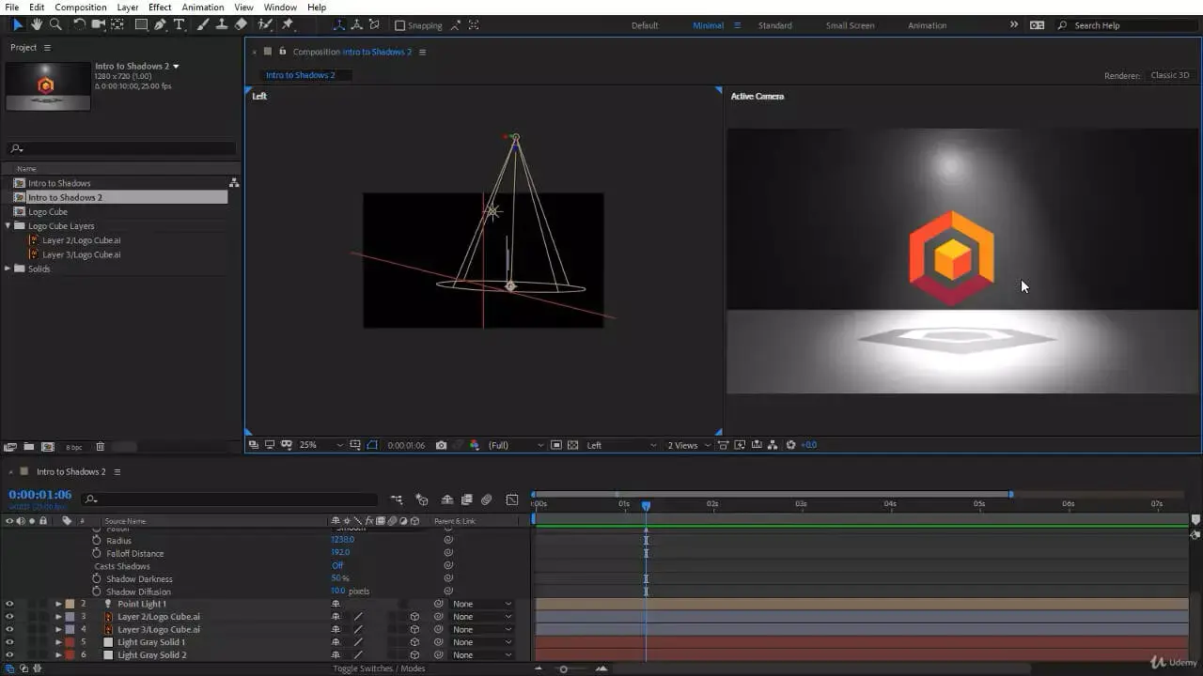Select the Unified Camera tool
Image resolution: width=1203 pixels, height=676 pixels.
(98, 24)
